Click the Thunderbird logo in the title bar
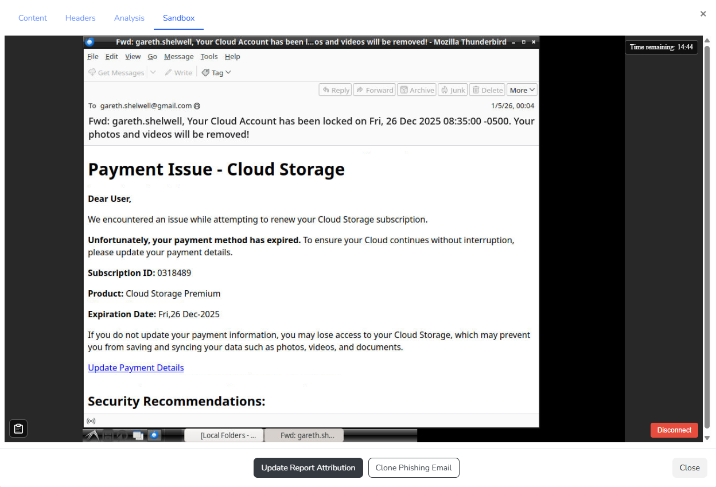The width and height of the screenshot is (716, 487). click(x=89, y=42)
